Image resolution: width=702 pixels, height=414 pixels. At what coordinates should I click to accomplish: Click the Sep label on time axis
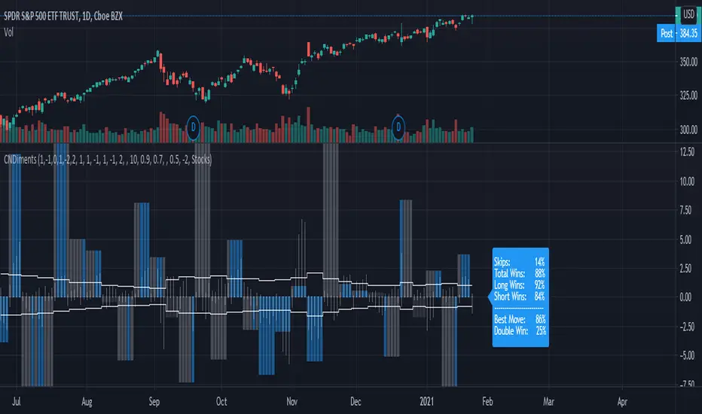154,401
